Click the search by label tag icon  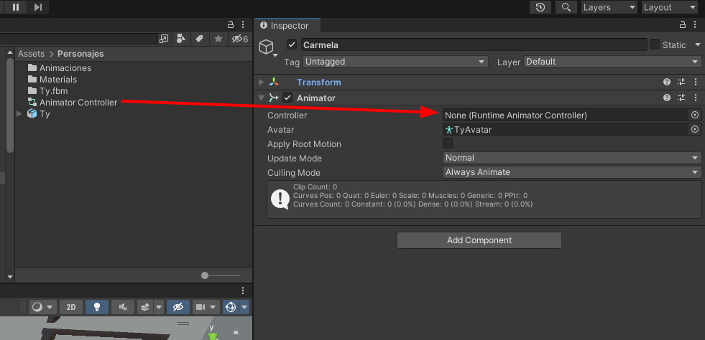pyautogui.click(x=200, y=39)
